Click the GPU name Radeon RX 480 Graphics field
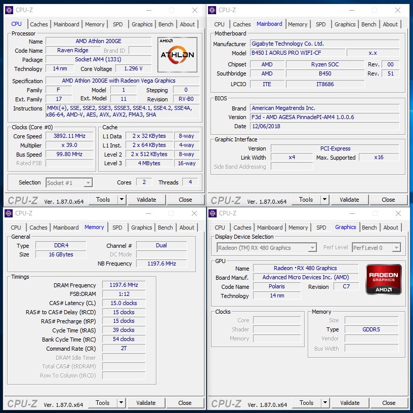Image resolution: width=413 pixels, height=413 pixels. click(306, 268)
